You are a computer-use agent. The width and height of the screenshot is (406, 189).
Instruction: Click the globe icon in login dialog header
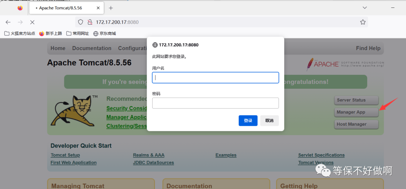coord(155,45)
